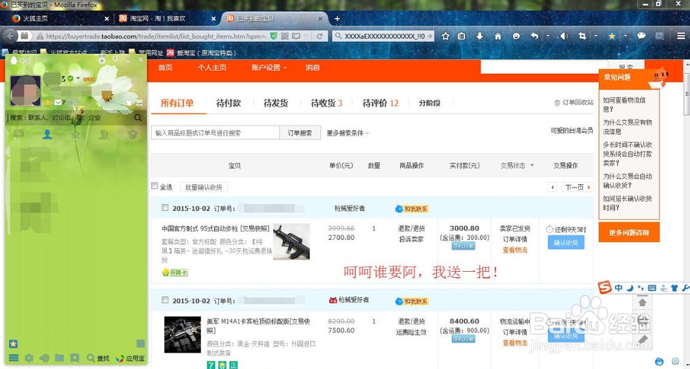Open 首页 in Taobao nav bar

166,68
